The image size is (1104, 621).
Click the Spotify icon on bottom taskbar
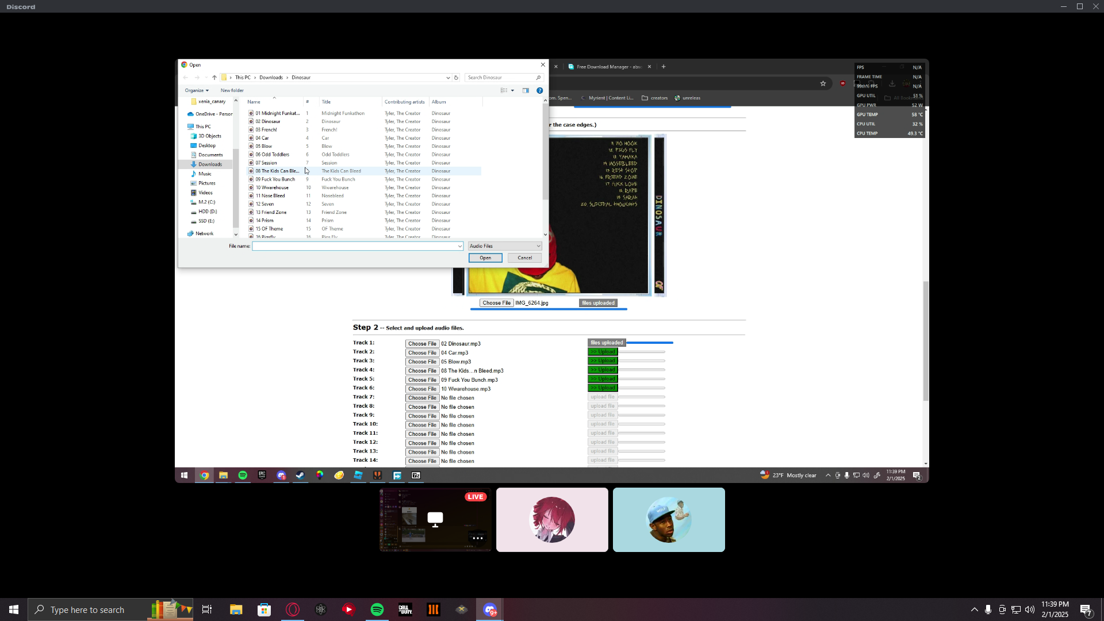coord(377,609)
